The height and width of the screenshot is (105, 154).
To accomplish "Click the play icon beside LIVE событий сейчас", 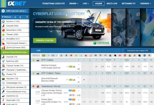I will pyautogui.click(x=3, y=11).
